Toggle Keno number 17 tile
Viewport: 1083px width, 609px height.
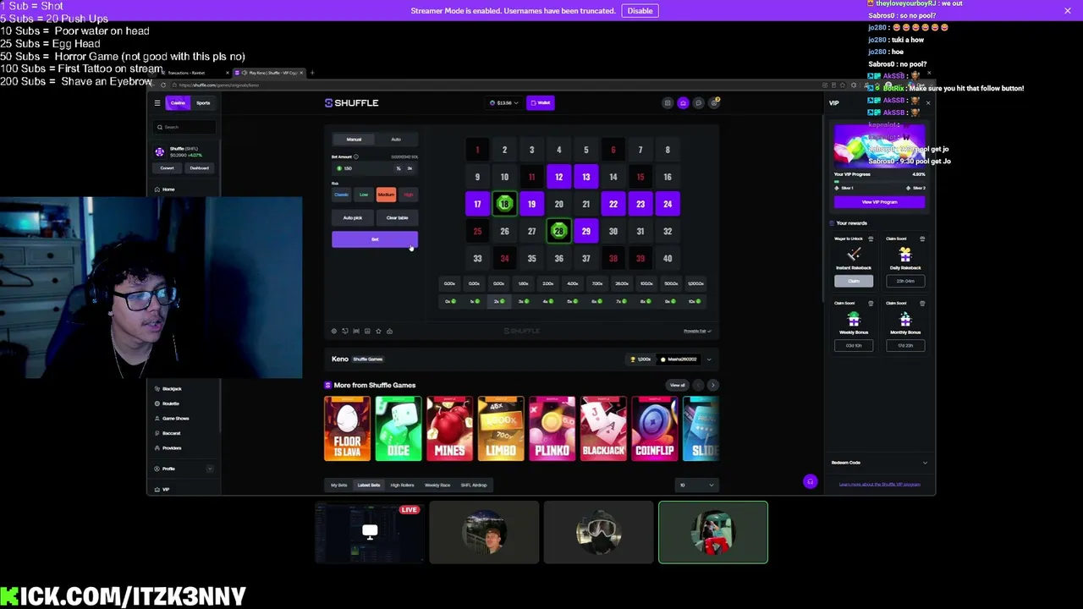(x=477, y=204)
